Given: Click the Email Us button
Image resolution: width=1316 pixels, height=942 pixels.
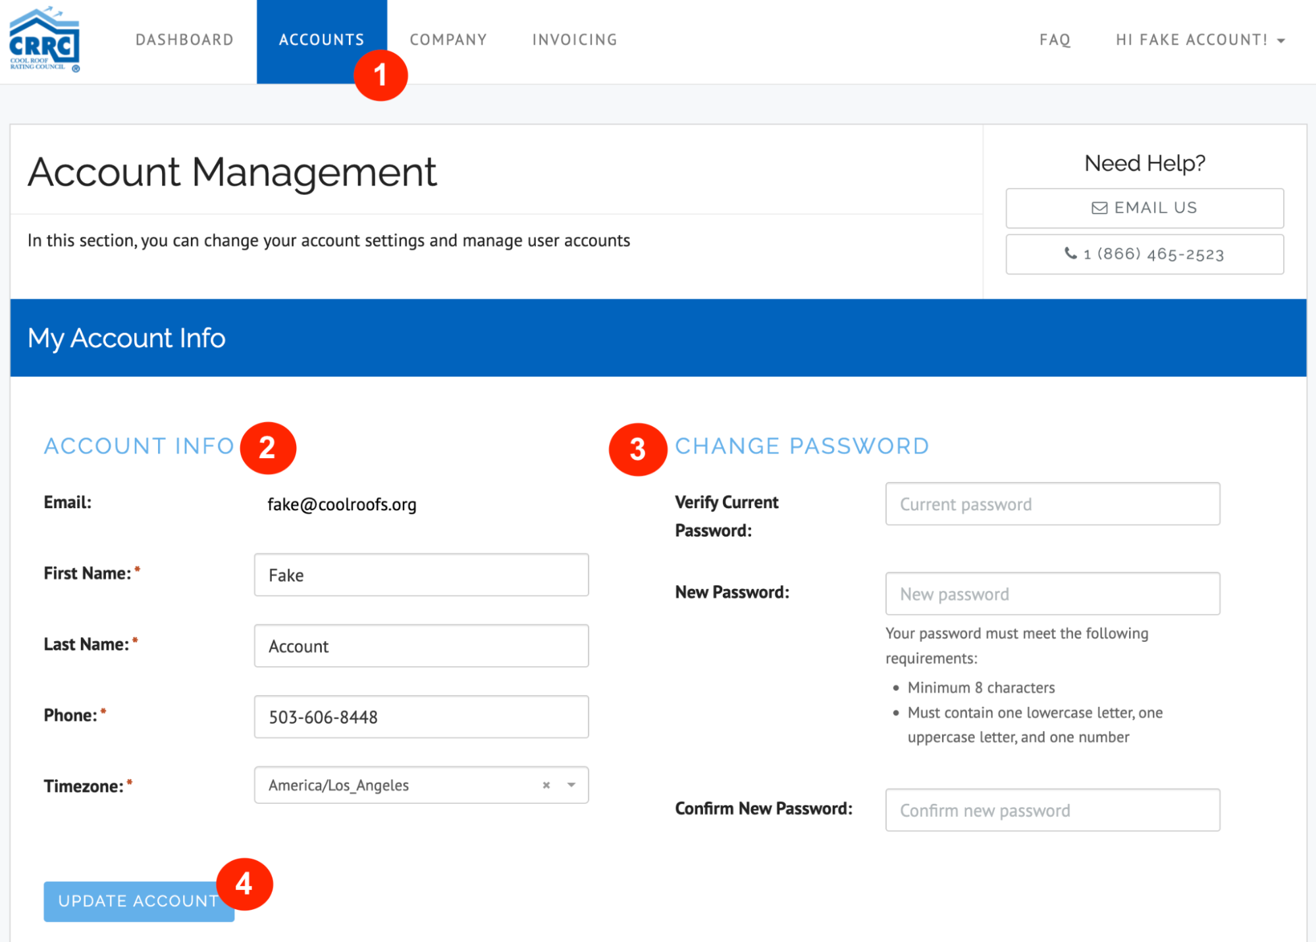Looking at the screenshot, I should [1144, 207].
